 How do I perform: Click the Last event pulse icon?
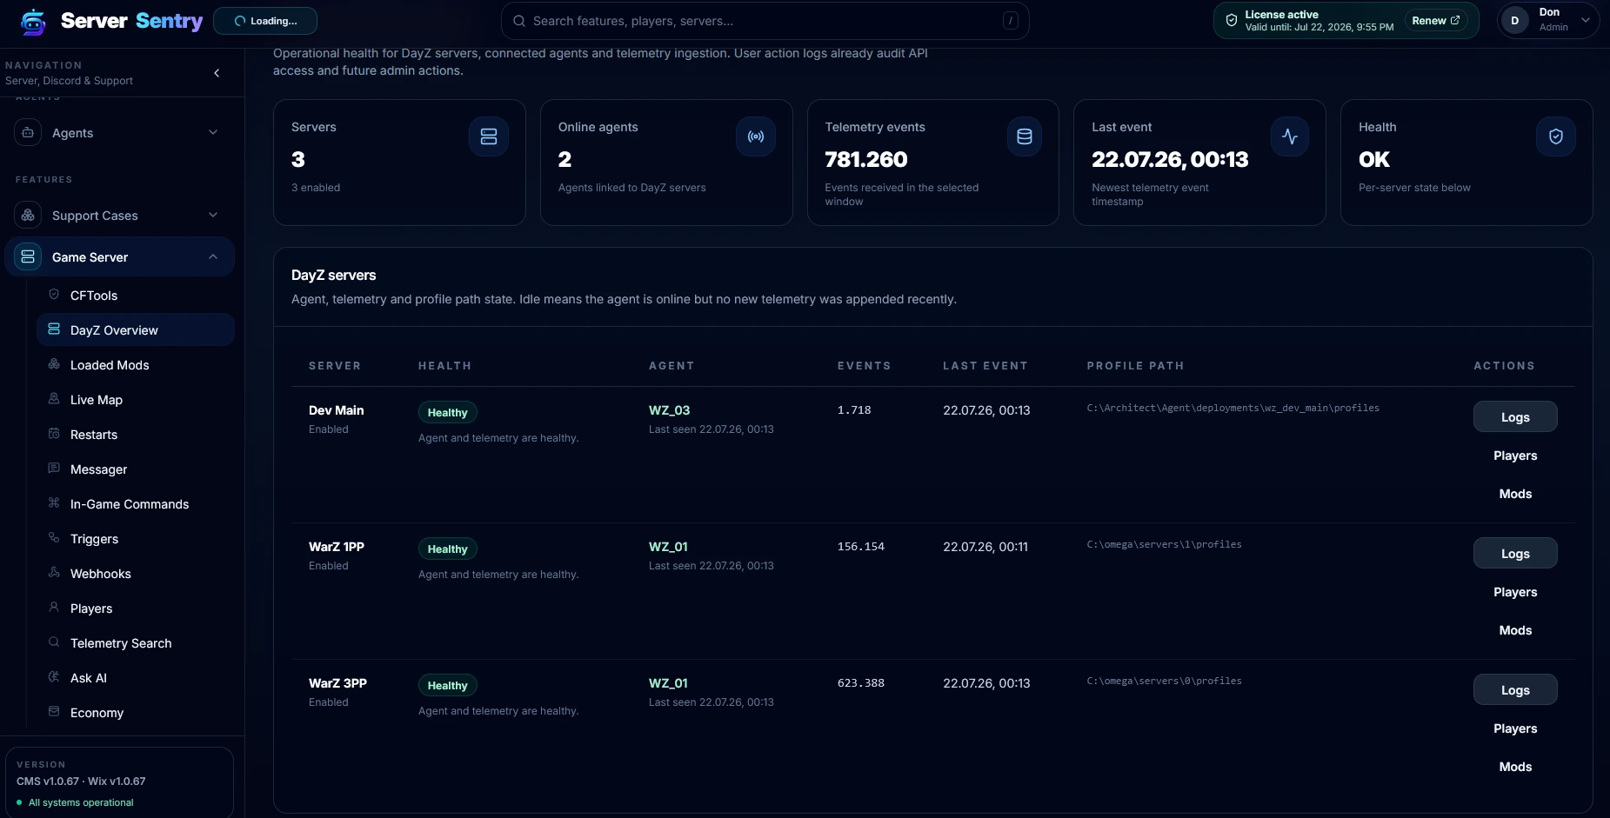point(1290,136)
